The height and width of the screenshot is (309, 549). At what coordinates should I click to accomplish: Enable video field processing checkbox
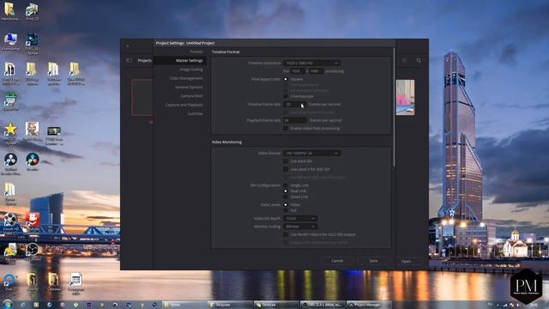tap(286, 128)
